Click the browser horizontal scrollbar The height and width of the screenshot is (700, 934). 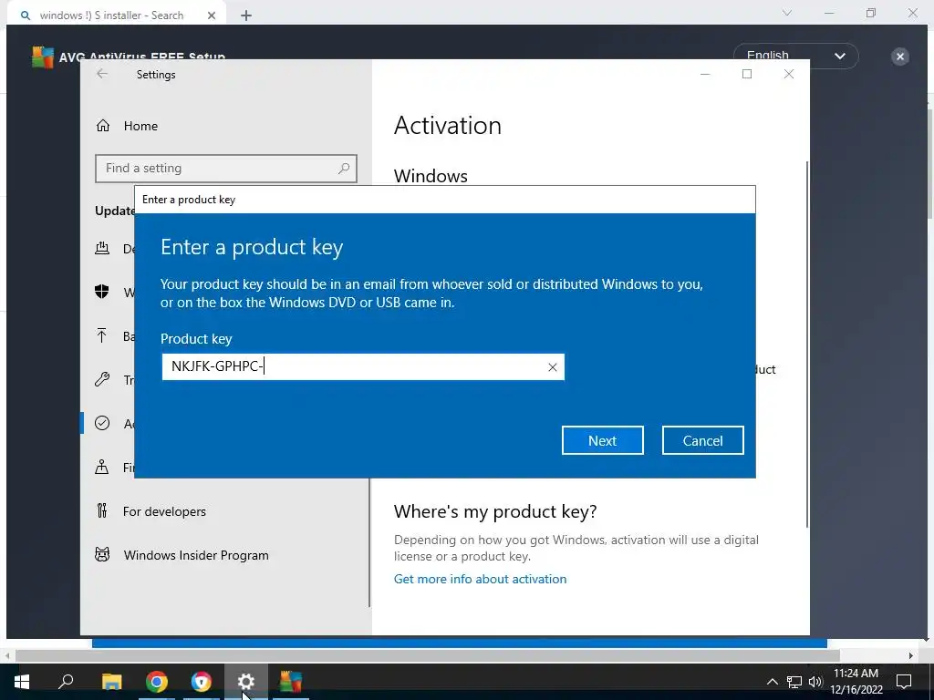point(427,655)
